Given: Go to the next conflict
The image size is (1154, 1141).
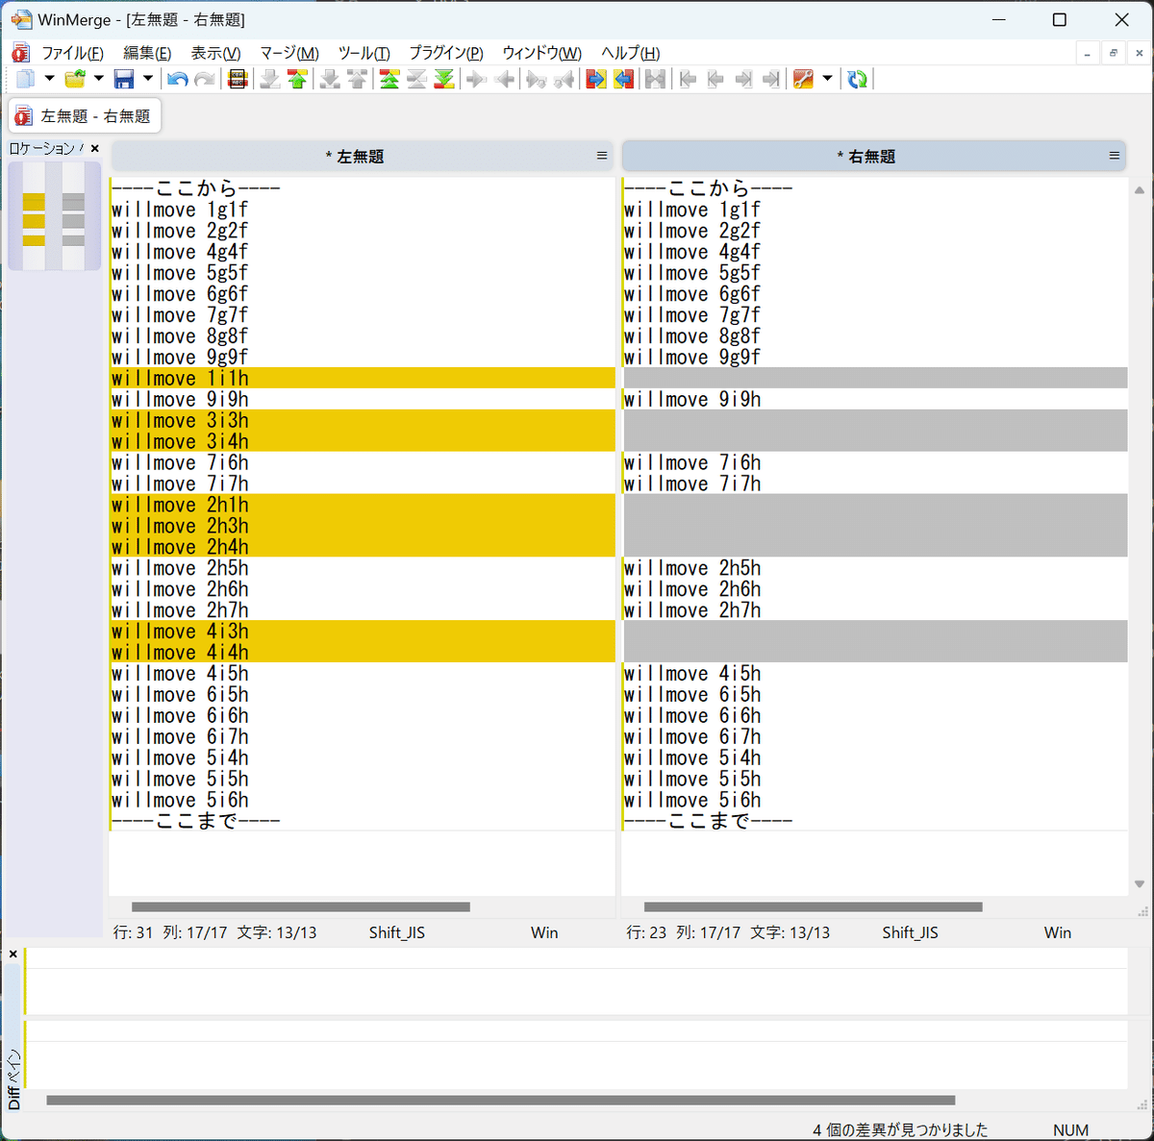Looking at the screenshot, I should click(330, 79).
